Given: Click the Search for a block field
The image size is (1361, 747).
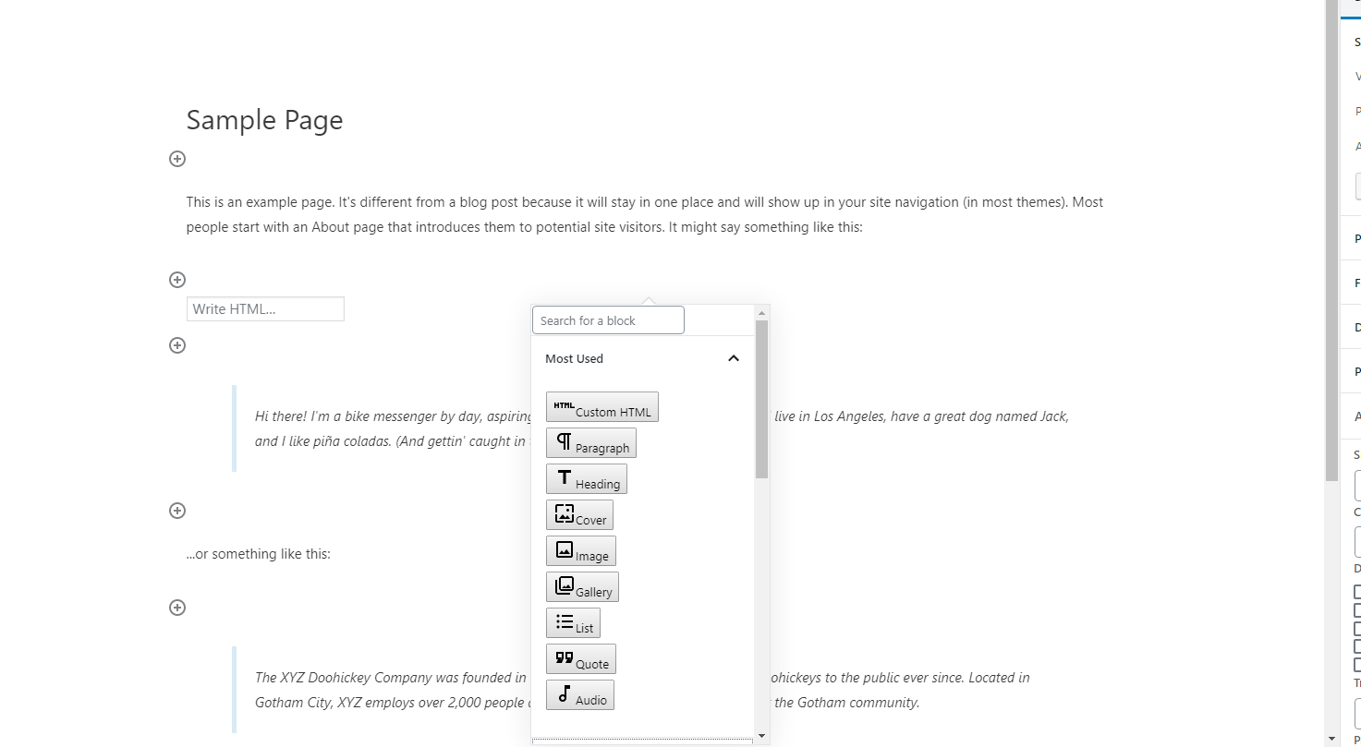Looking at the screenshot, I should tap(607, 319).
